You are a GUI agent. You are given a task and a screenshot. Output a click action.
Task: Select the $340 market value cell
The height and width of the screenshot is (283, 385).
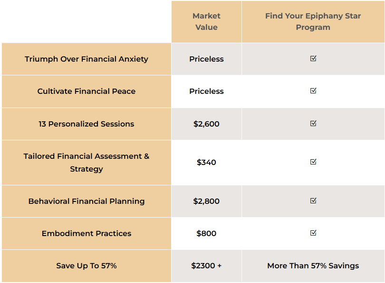(x=206, y=162)
